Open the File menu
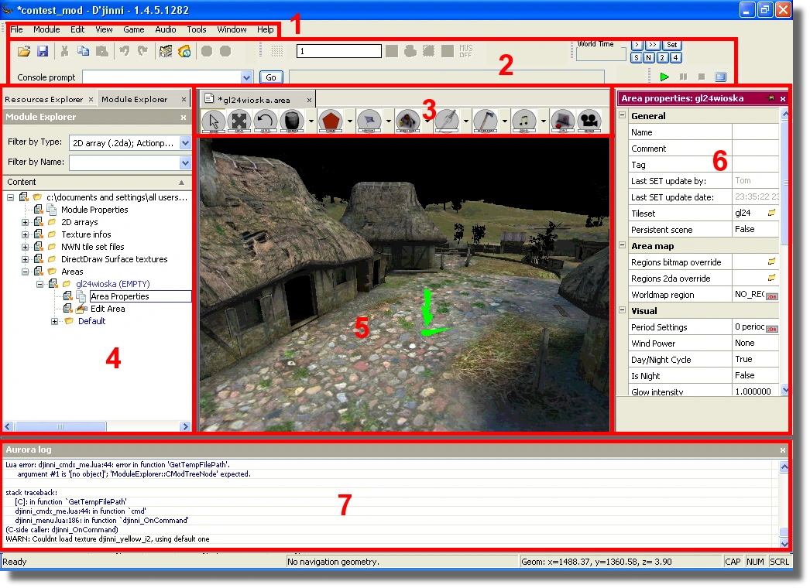Image resolution: width=810 pixels, height=588 pixels. click(x=16, y=29)
